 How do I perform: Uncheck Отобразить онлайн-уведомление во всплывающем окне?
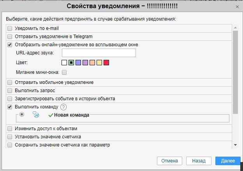[10, 45]
